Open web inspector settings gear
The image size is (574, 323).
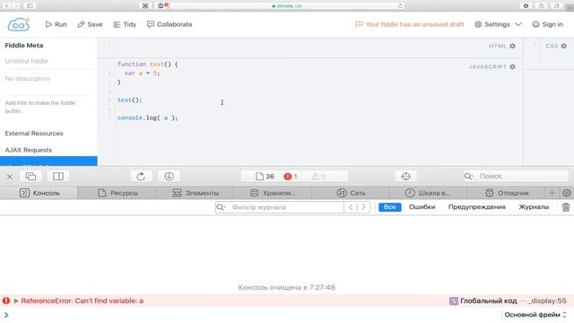point(566,193)
